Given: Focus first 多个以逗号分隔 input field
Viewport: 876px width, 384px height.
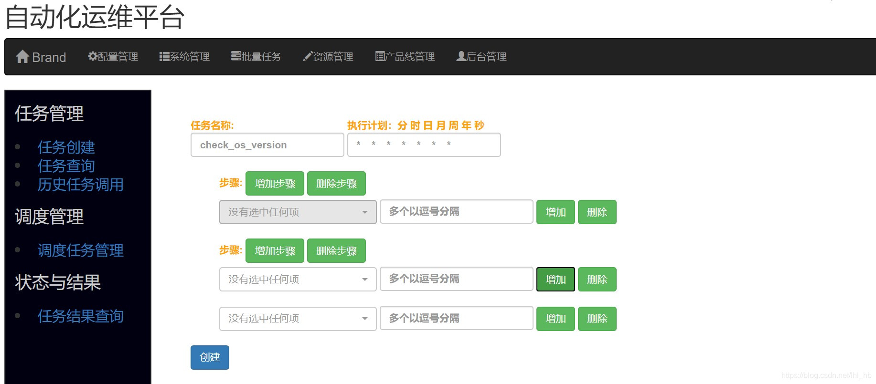Looking at the screenshot, I should pos(457,212).
